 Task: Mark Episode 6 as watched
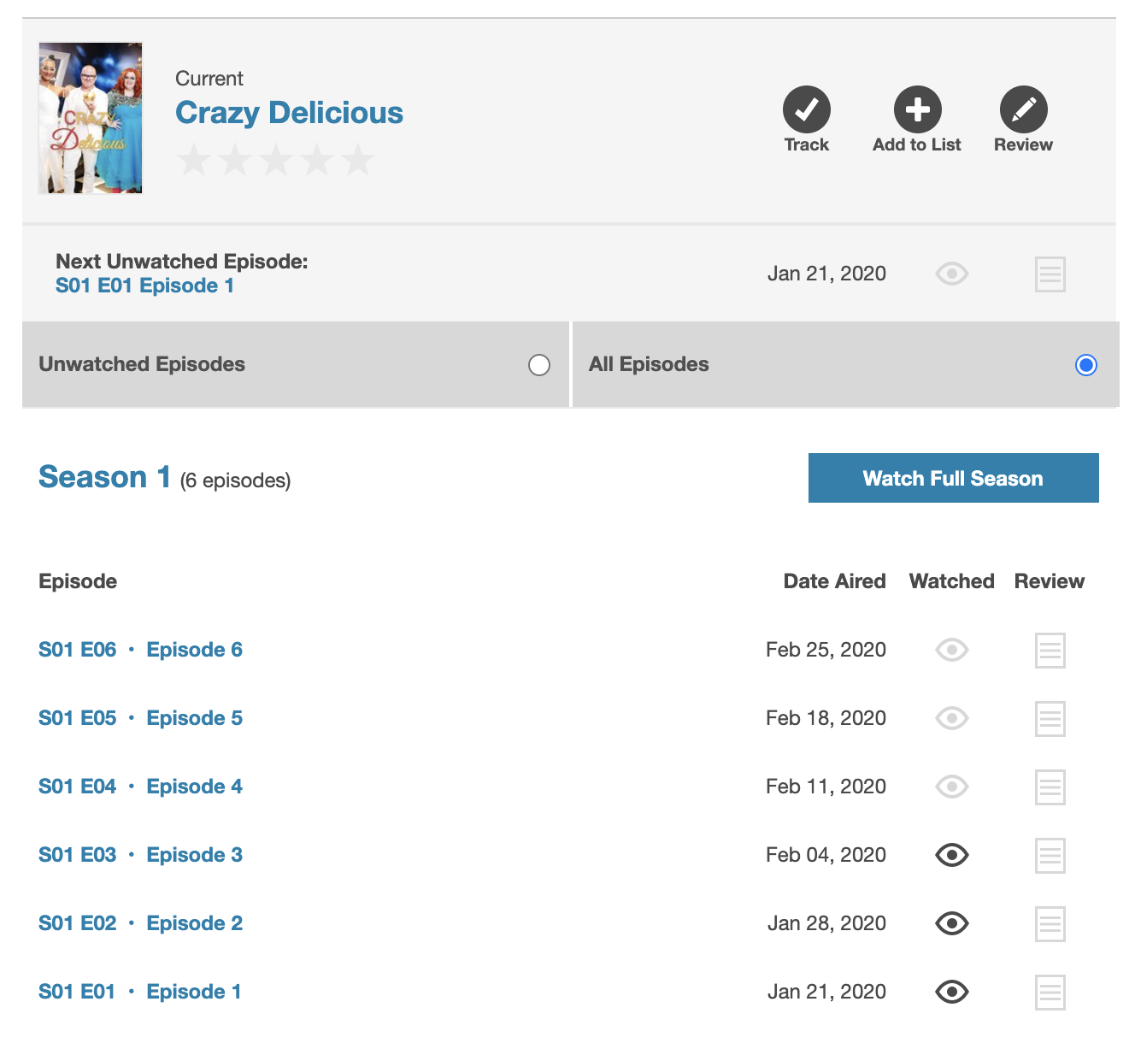(951, 650)
